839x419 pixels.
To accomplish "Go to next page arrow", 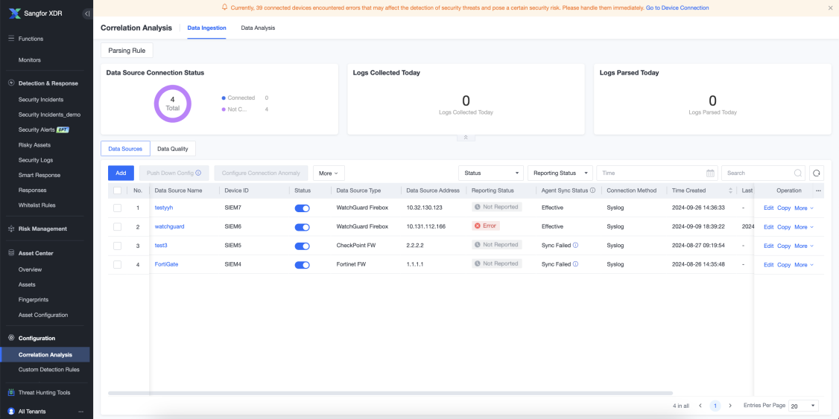I will tap(730, 406).
